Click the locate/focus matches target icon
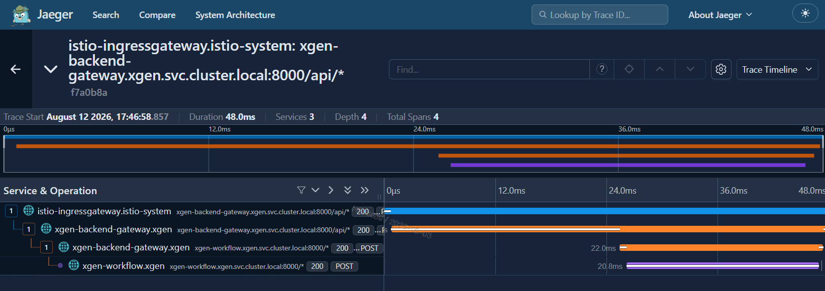Image resolution: width=825 pixels, height=291 pixels. click(x=629, y=69)
